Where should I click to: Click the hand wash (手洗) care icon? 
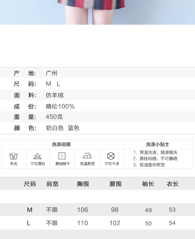click(14, 156)
